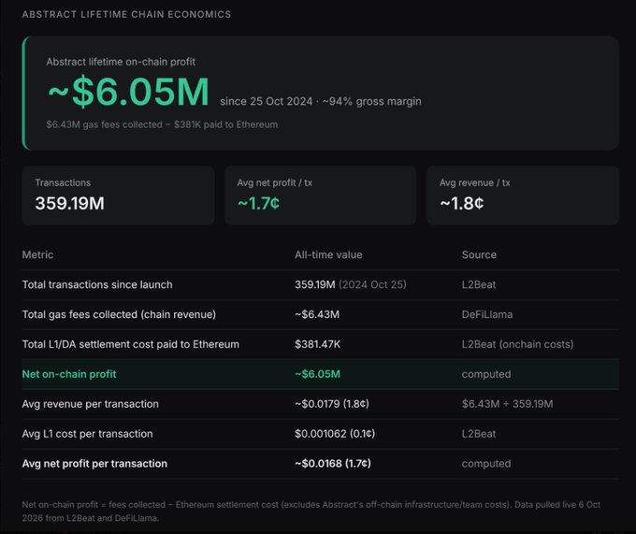Click the 359.19M value in Transactions card
The image size is (636, 534).
coord(70,203)
